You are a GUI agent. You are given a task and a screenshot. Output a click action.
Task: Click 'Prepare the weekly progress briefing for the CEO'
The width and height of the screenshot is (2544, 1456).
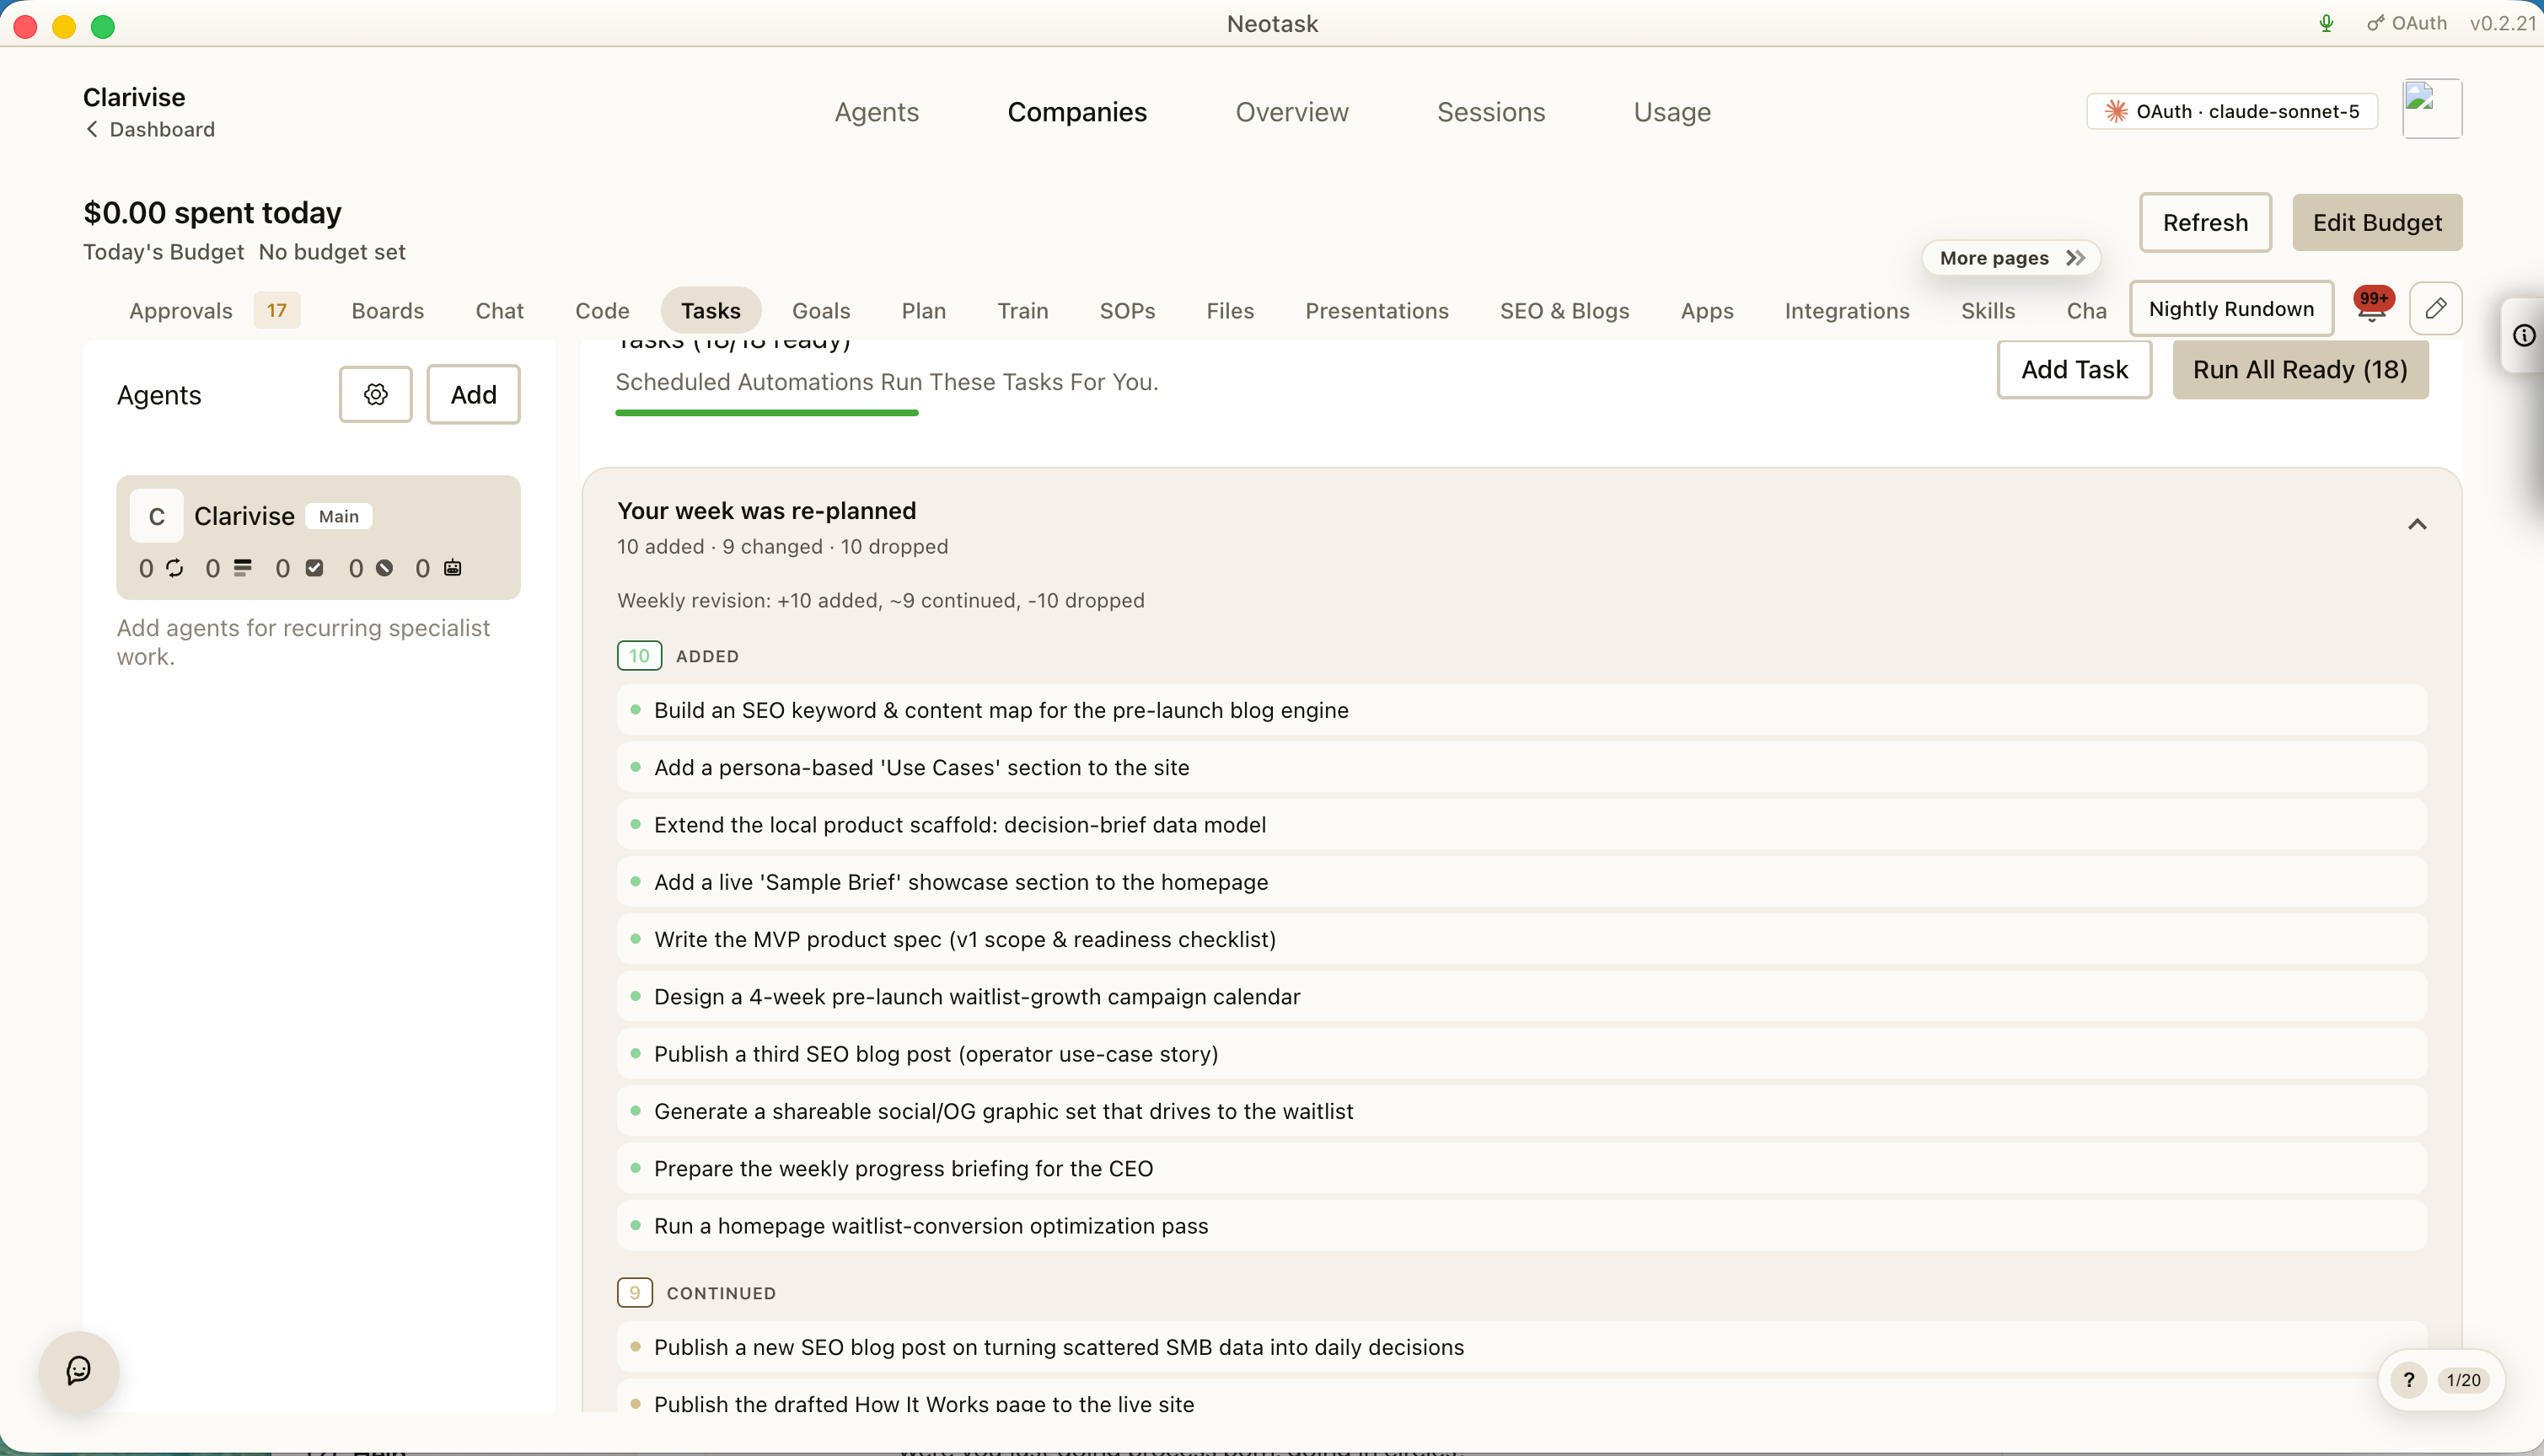pyautogui.click(x=1522, y=1168)
